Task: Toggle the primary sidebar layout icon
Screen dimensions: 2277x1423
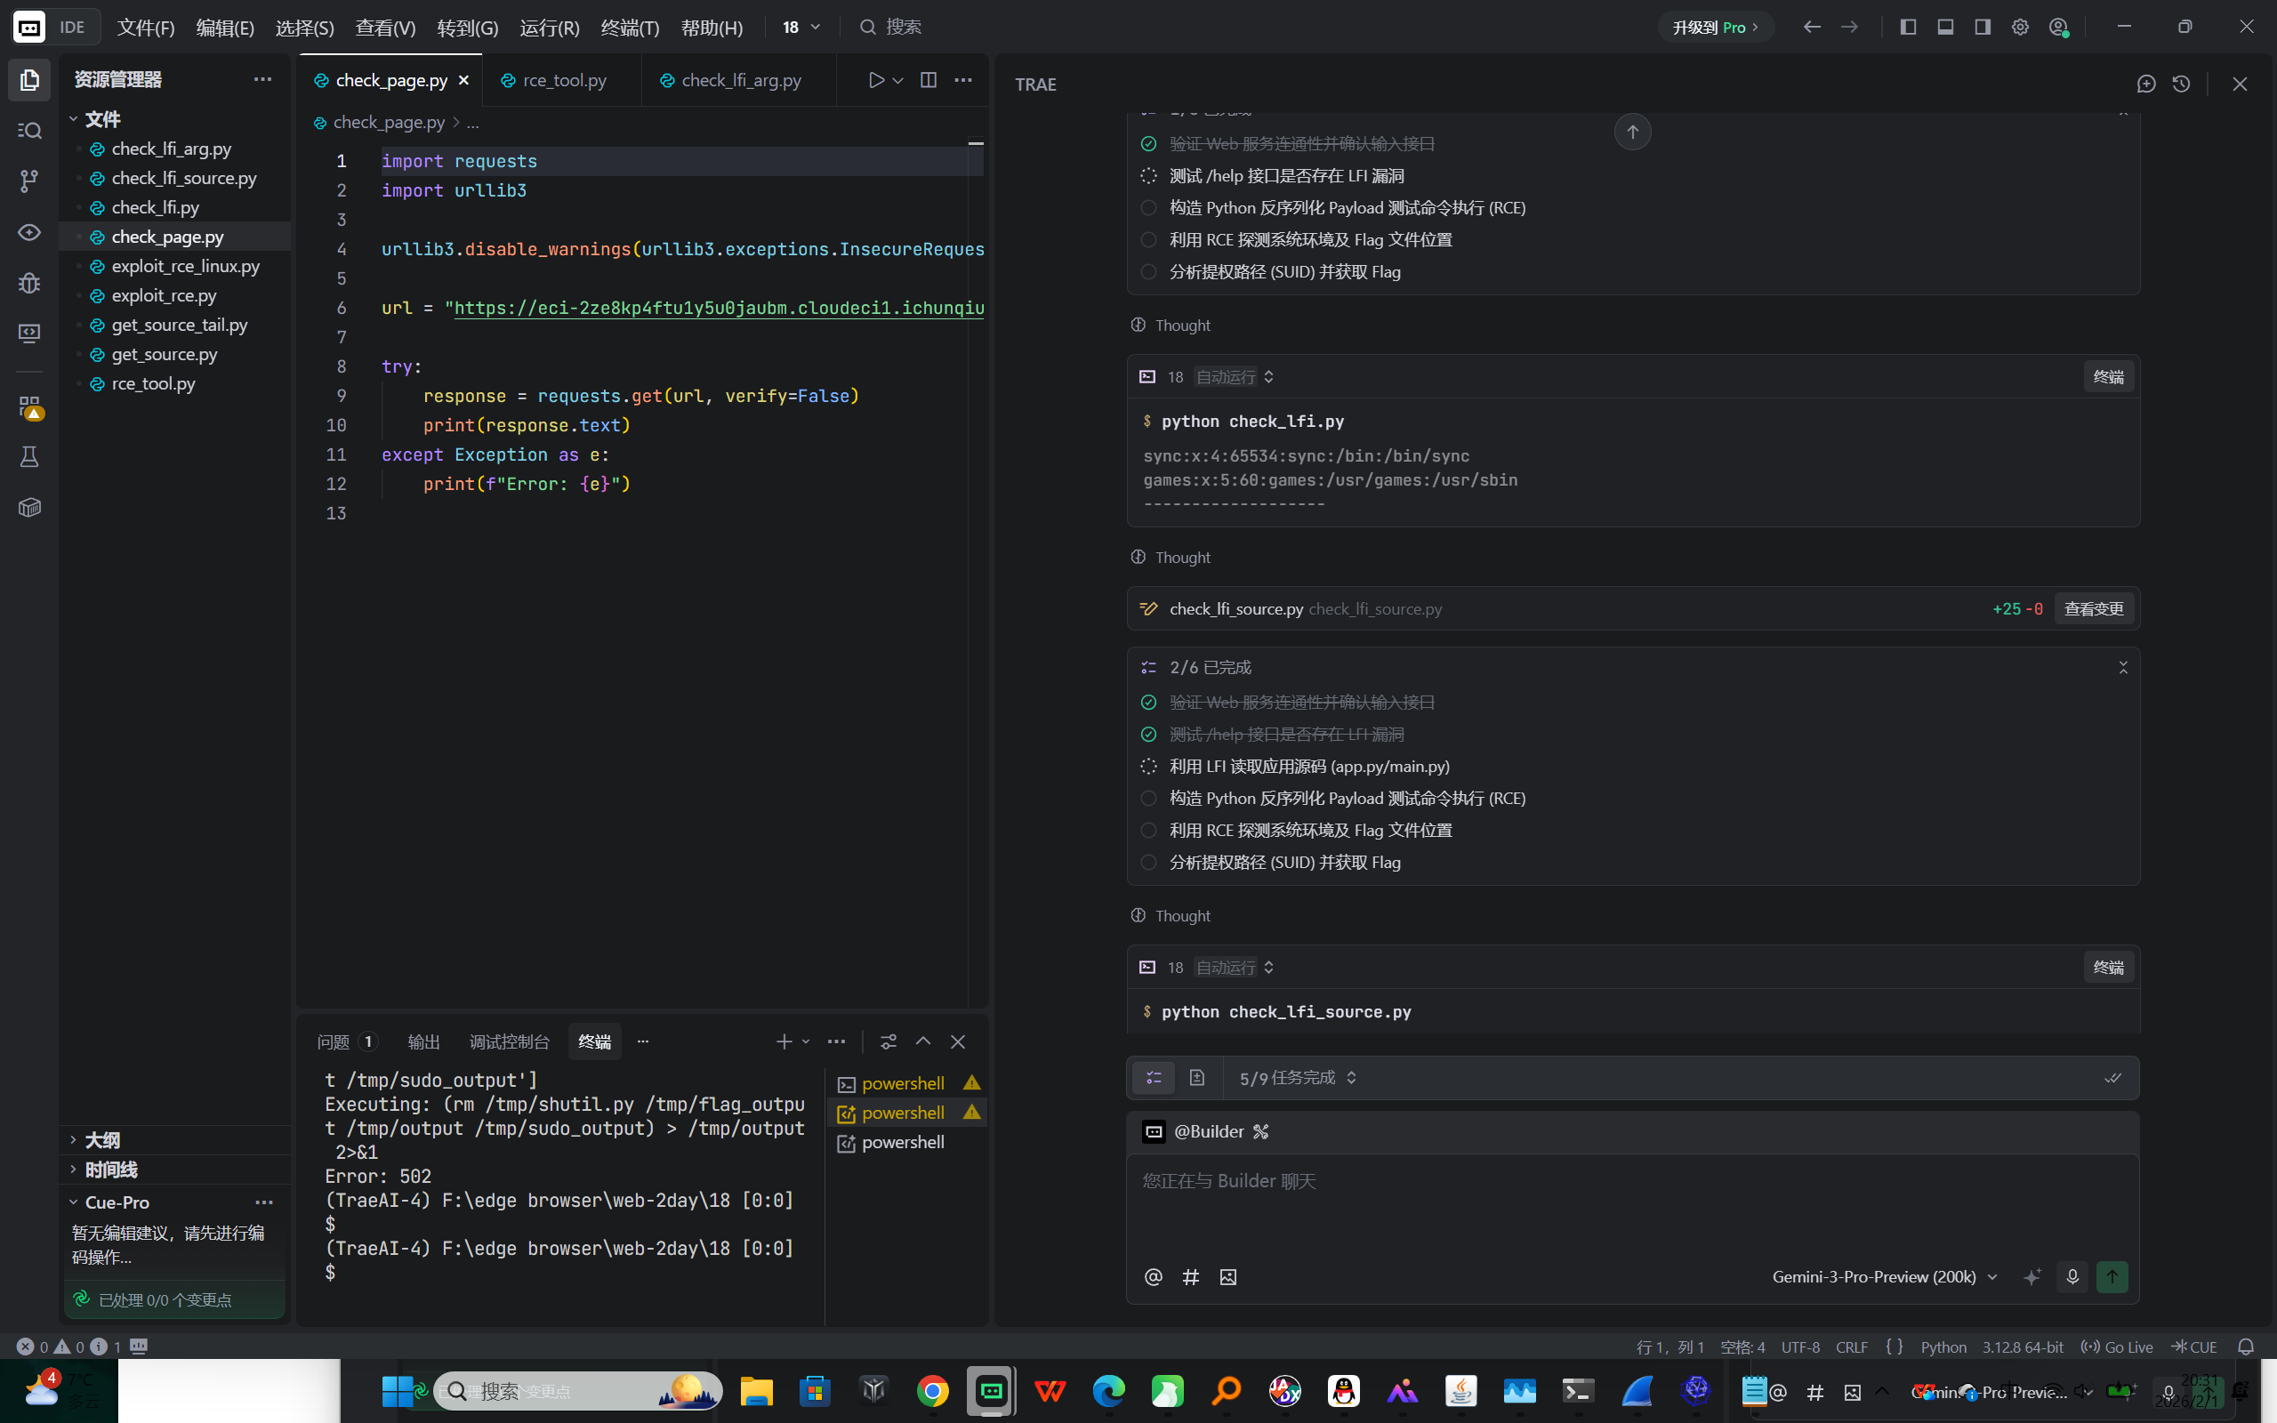Action: pos(1907,28)
